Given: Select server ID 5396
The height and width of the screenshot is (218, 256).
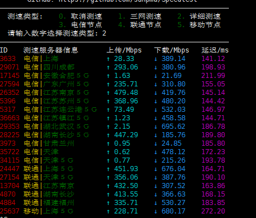Looking at the screenshot, I should pyautogui.click(x=8, y=101).
